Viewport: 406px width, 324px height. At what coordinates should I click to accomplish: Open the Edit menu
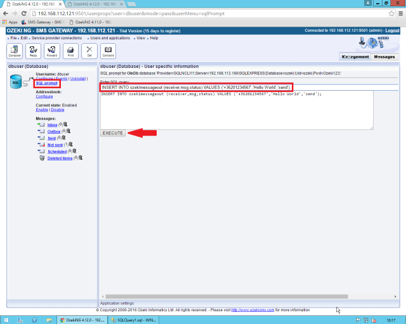coord(24,38)
